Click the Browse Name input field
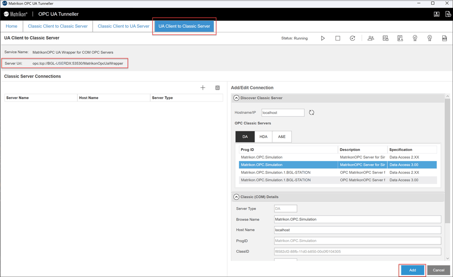 357,219
